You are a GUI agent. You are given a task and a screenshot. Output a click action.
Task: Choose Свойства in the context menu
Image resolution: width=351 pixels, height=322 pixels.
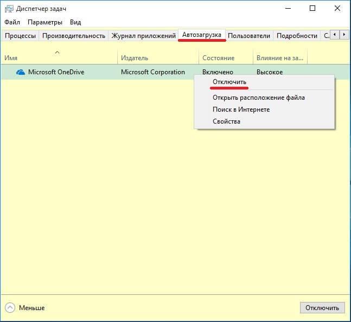pos(264,121)
